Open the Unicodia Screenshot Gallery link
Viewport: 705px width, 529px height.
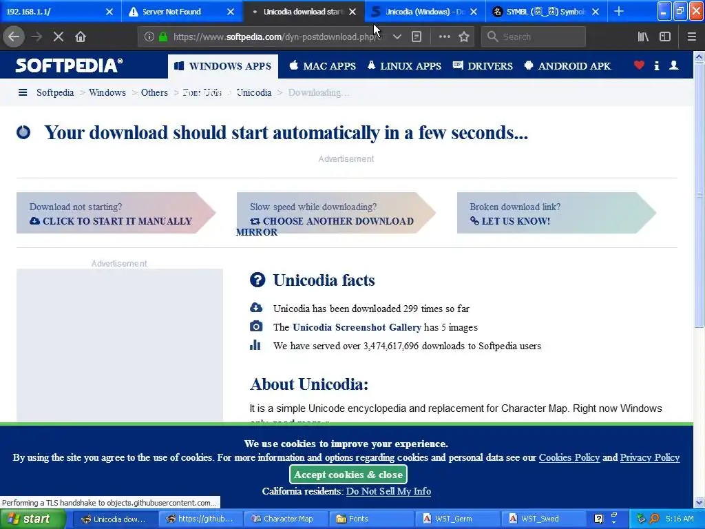coord(357,327)
